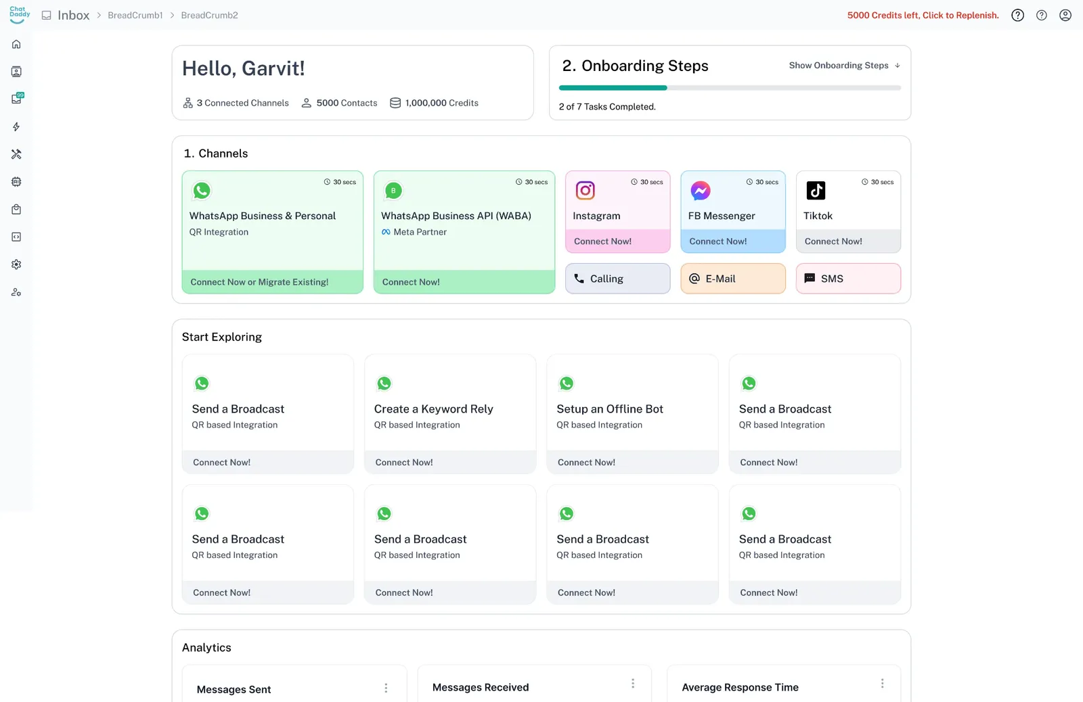Click the onboarding progress bar

730,88
